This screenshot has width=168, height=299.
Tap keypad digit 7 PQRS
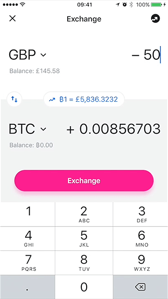27,263
